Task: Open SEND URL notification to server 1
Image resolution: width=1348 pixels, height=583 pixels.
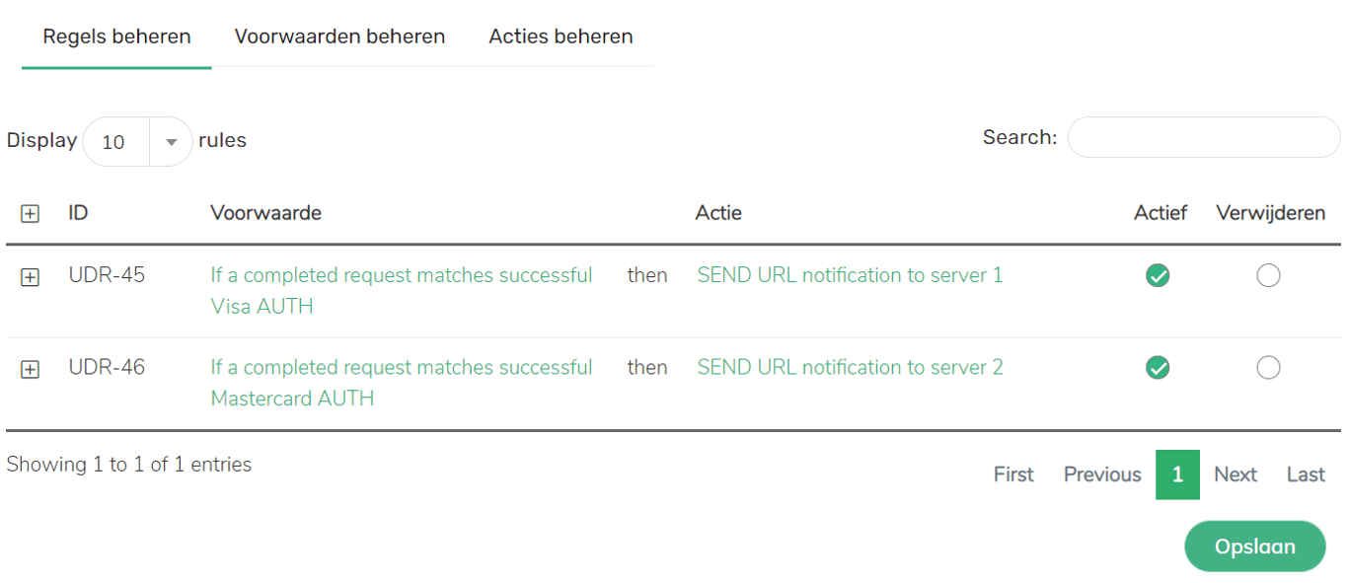Action: coord(850,275)
